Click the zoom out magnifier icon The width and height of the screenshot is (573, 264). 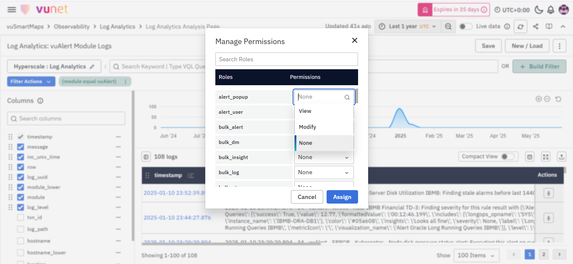(448, 26)
